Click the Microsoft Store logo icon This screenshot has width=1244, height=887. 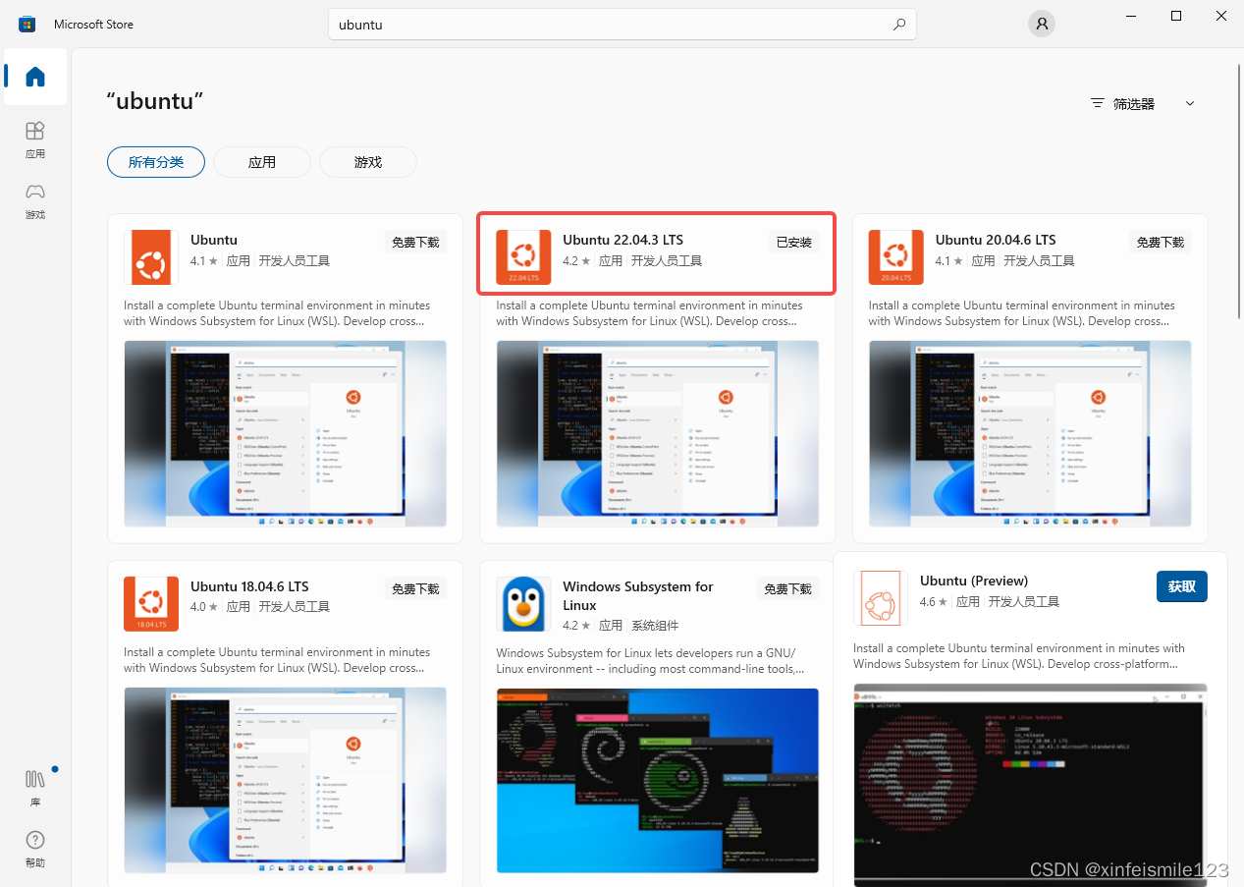coord(27,24)
